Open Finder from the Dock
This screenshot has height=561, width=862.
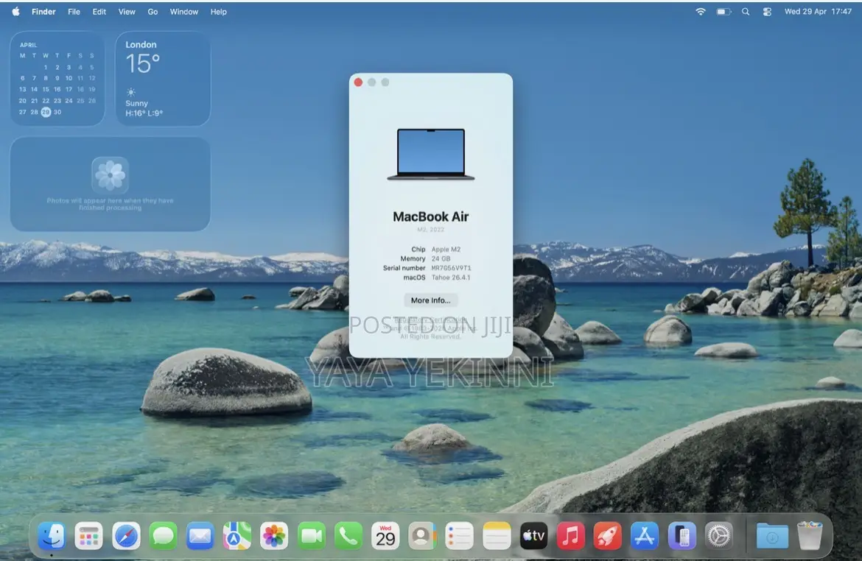pos(52,536)
